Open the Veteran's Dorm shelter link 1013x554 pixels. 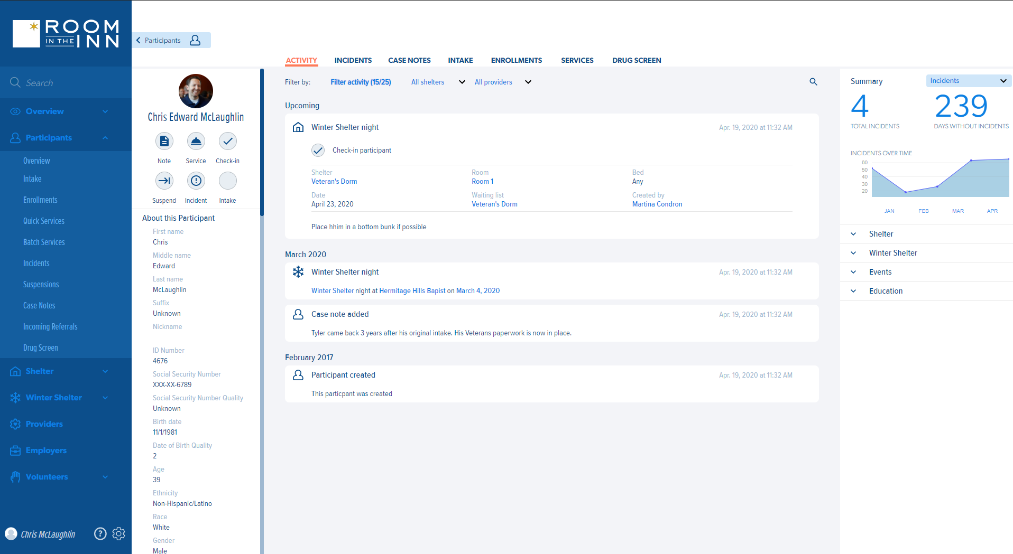tap(334, 182)
